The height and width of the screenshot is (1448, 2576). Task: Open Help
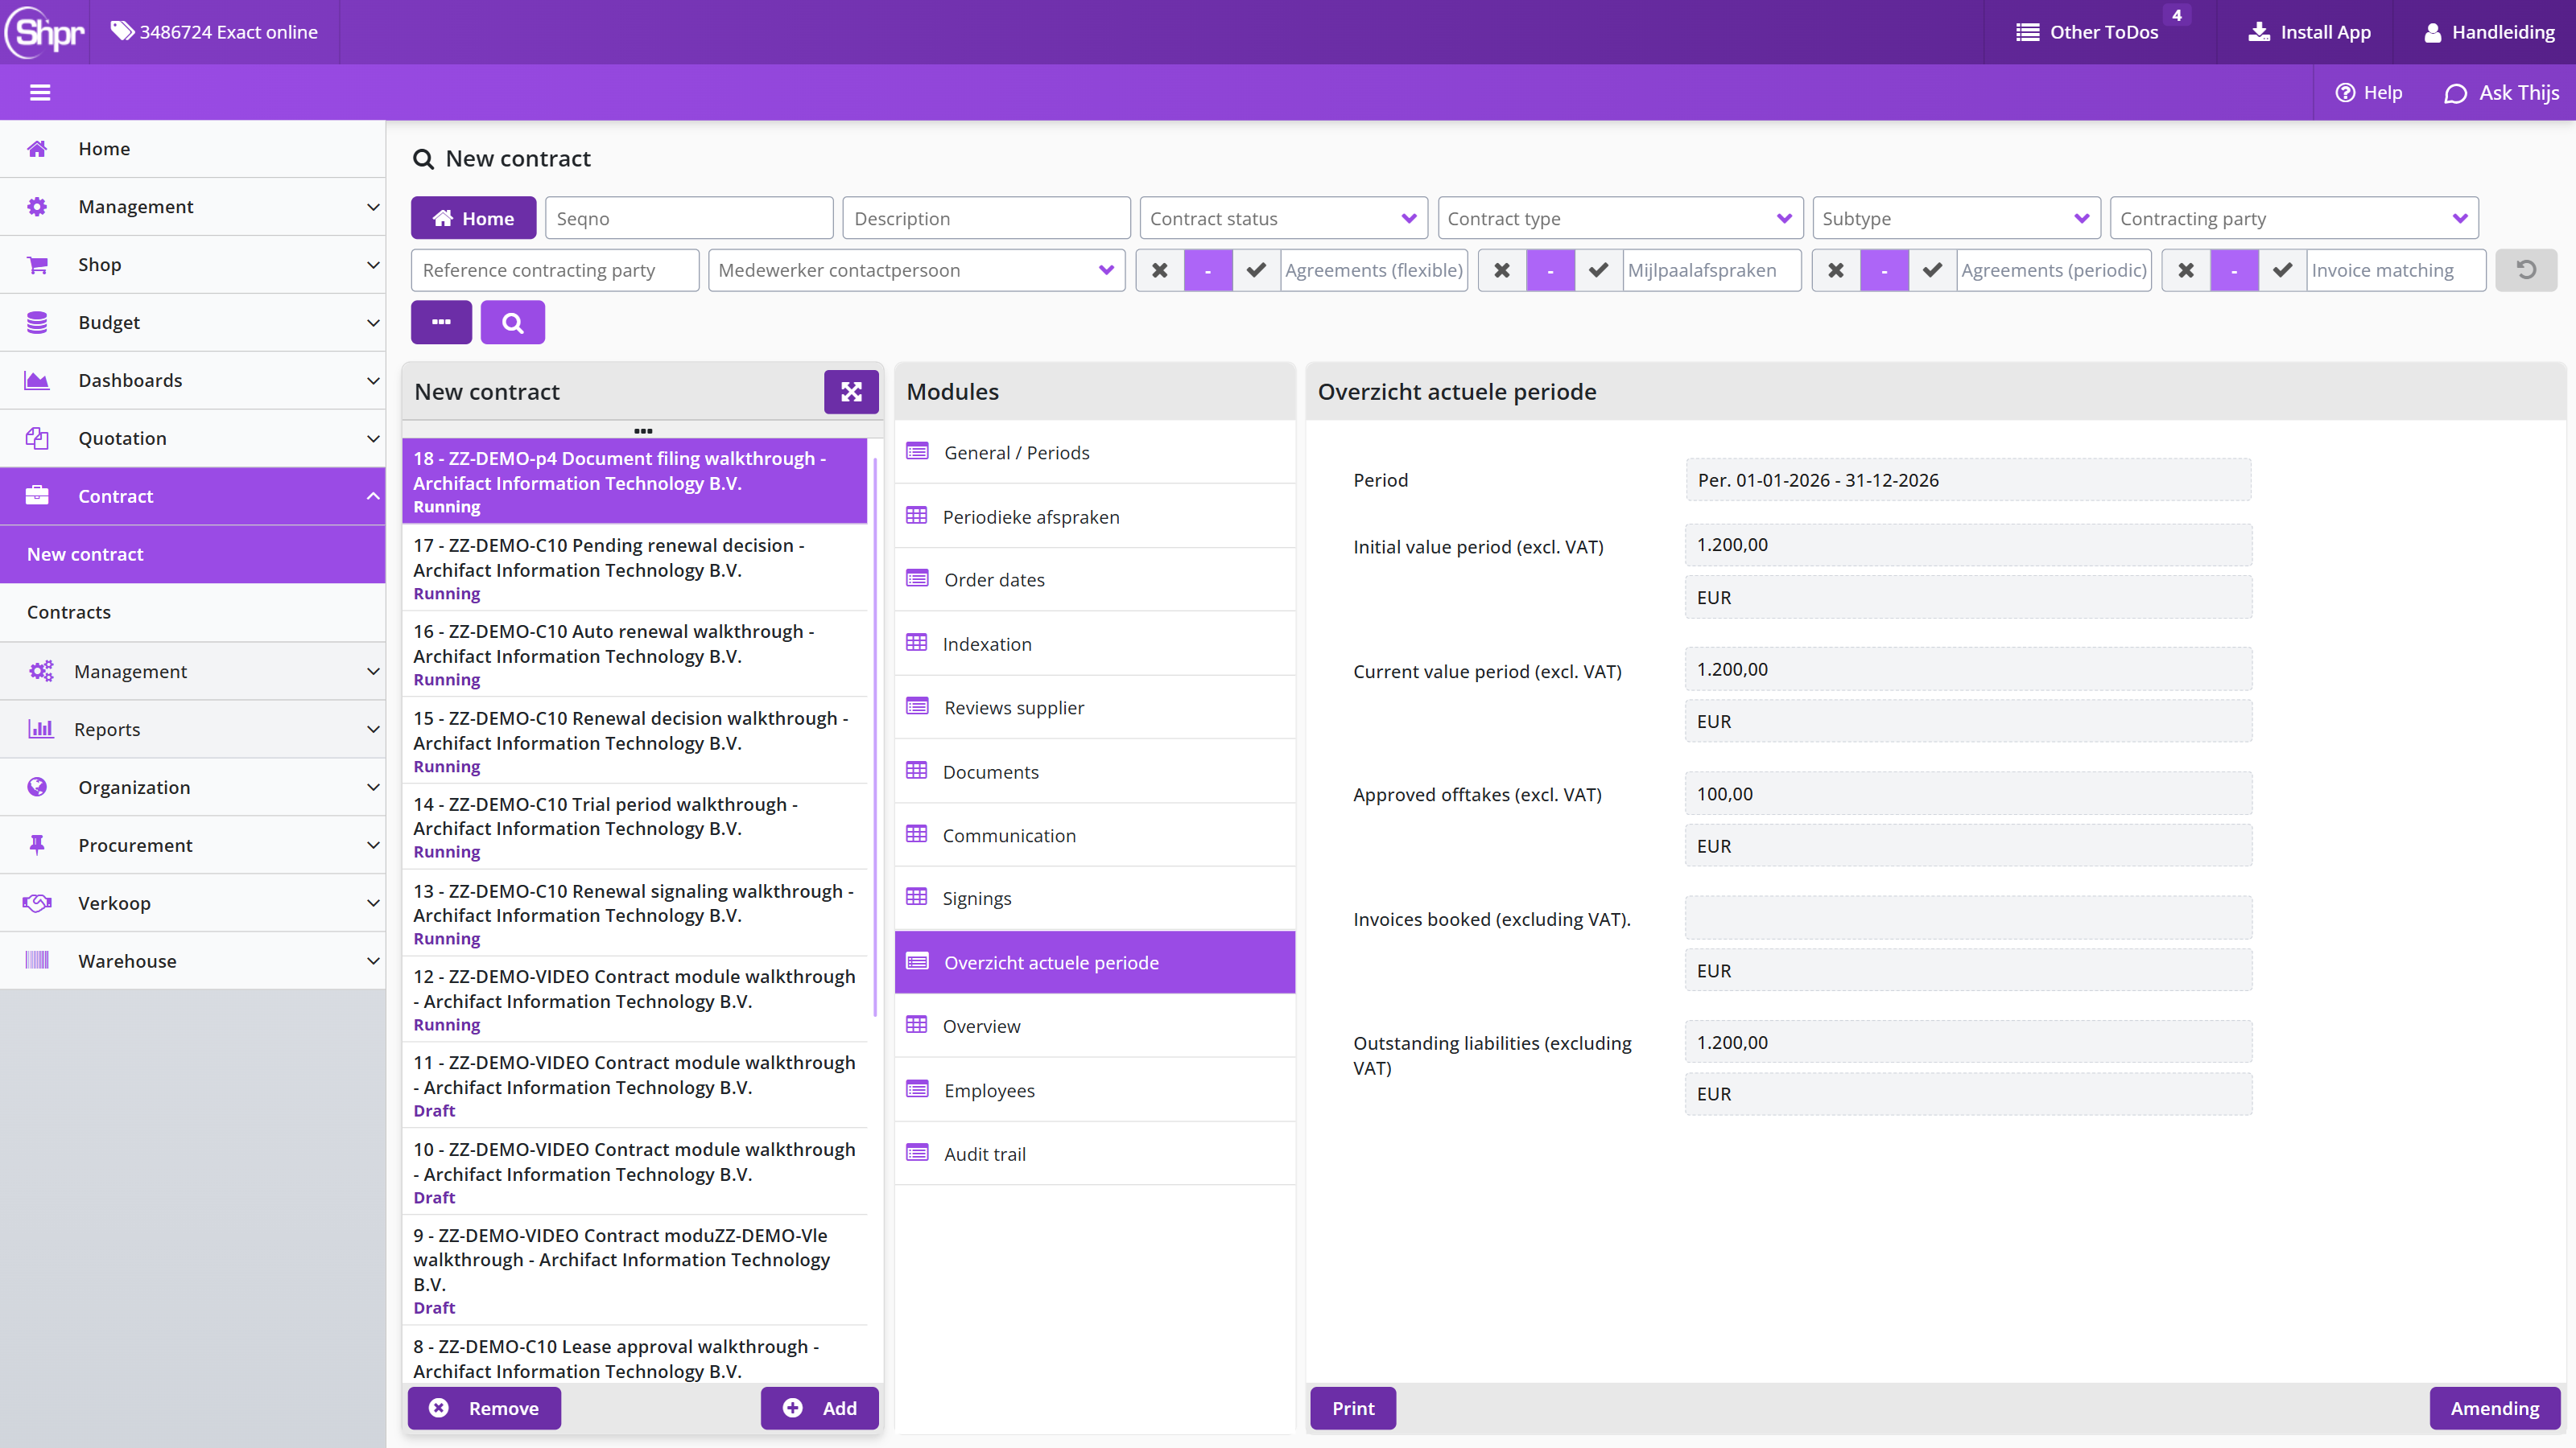coord(2368,93)
